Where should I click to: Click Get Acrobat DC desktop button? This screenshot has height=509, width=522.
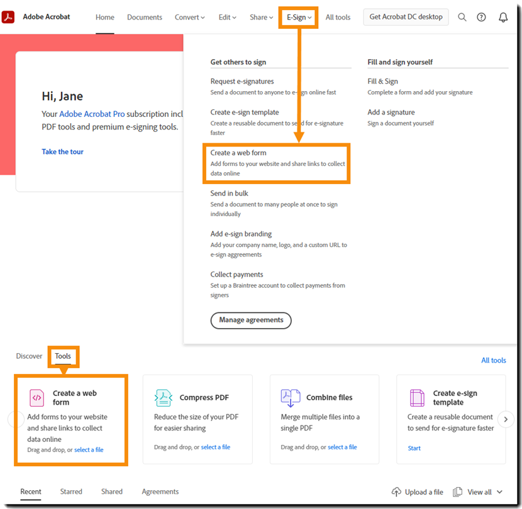(406, 17)
